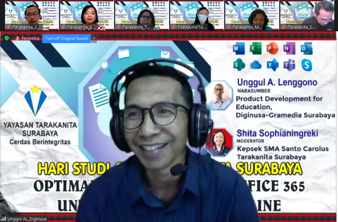Click the large "Diginusa-Gramedia Surabaya" text
Viewport: 338px width, 222px height.
click(285, 115)
